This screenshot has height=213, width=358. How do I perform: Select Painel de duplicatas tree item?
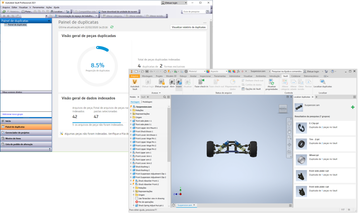pos(17,25)
